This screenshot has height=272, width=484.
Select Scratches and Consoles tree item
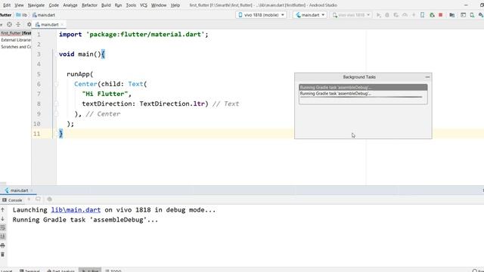(16, 47)
